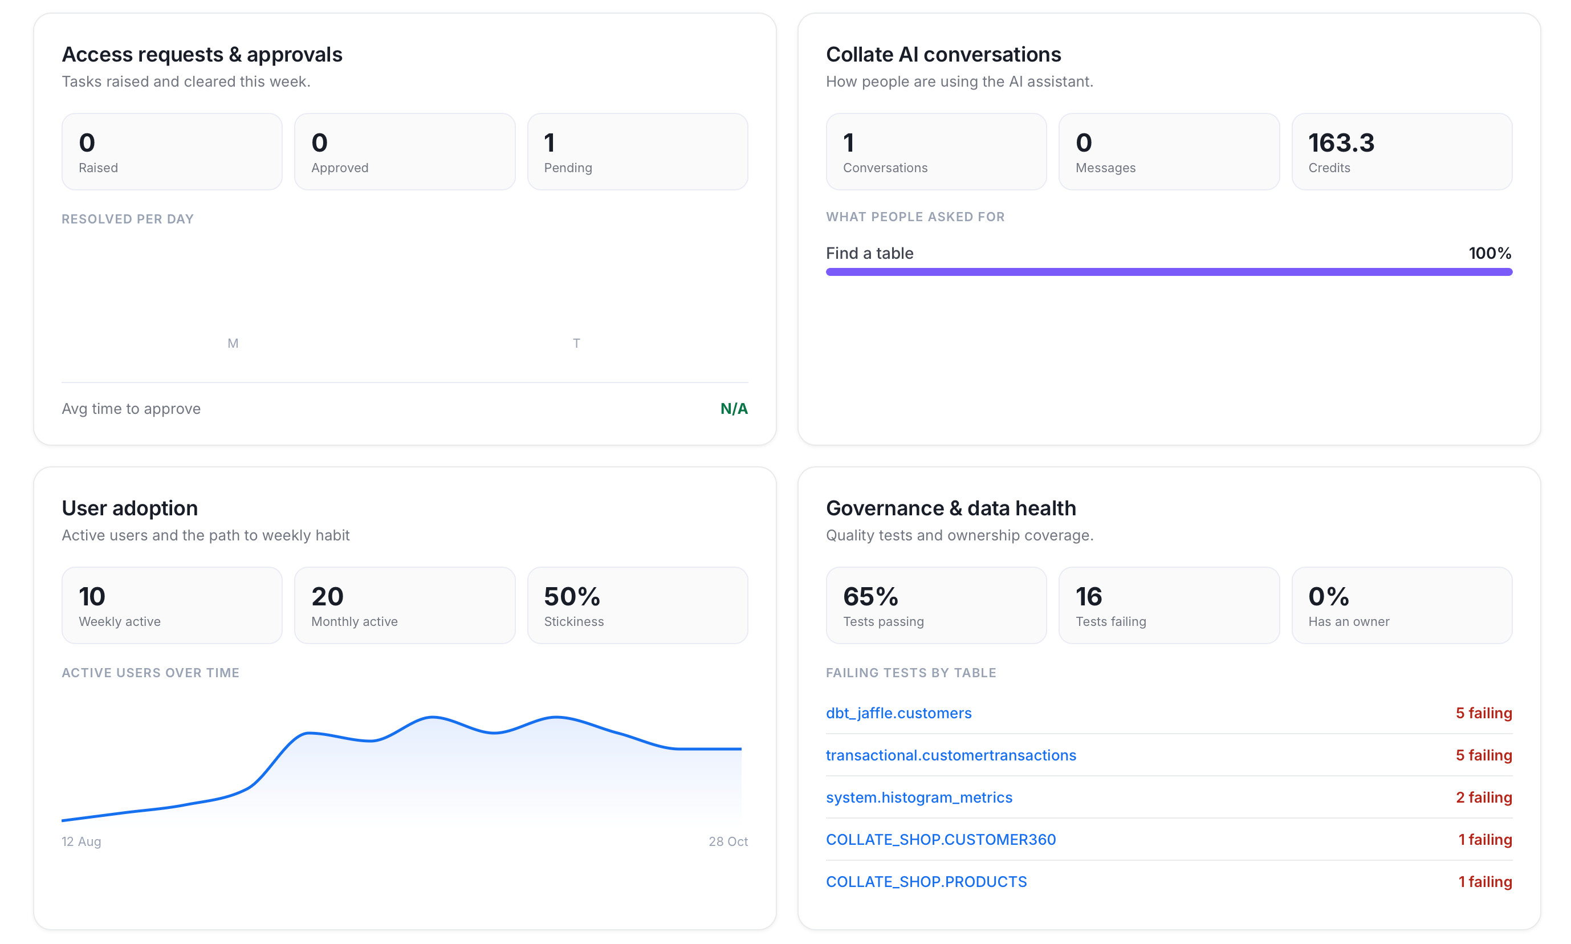
Task: Click the 100% value for Find a table
Action: [1489, 253]
